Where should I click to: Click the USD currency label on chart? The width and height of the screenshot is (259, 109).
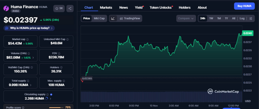click(x=248, y=101)
